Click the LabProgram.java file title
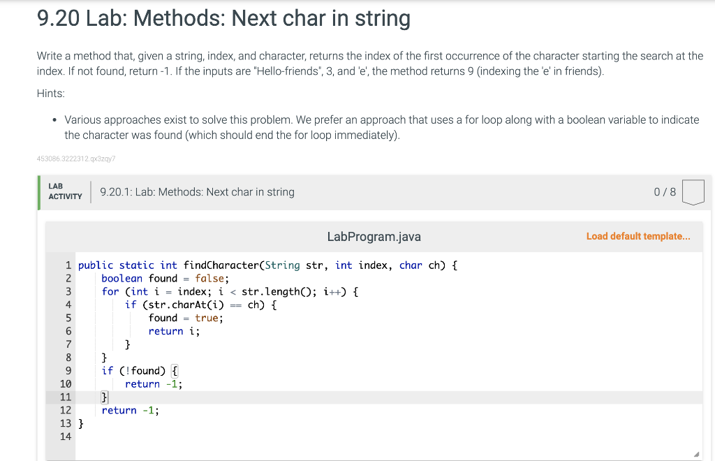 [x=374, y=237]
